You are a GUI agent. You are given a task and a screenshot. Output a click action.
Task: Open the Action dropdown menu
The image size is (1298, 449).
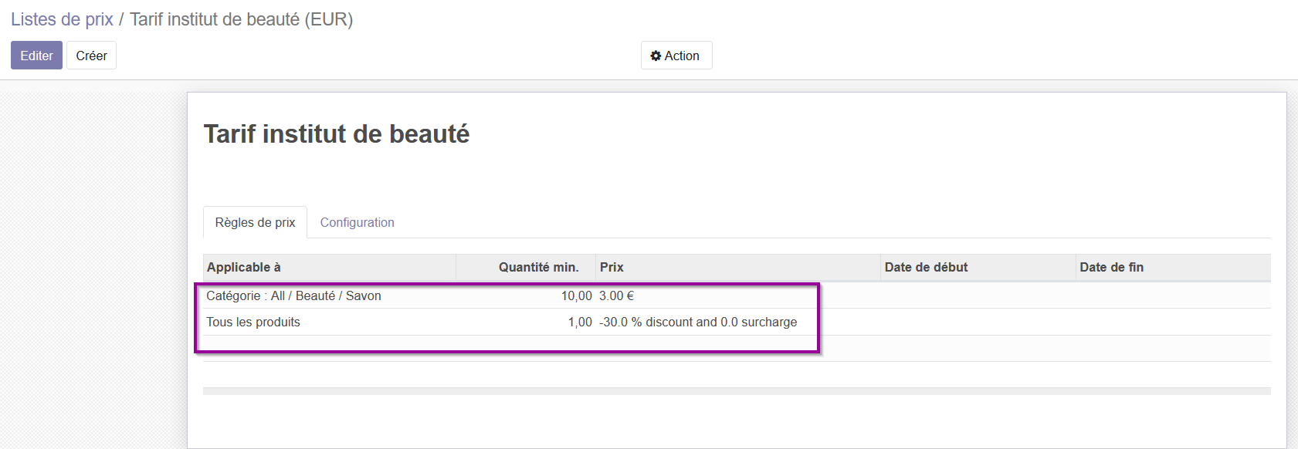pos(676,56)
